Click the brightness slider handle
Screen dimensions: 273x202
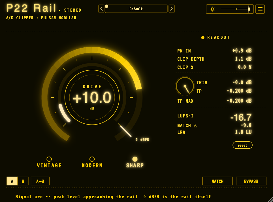coord(249,9)
